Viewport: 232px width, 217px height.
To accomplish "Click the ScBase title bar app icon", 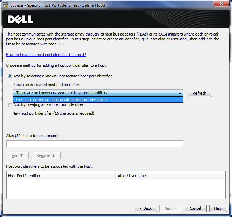I will [6, 5].
